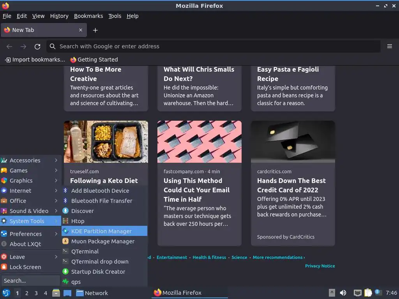The height and width of the screenshot is (299, 399).
Task: Open the History menu
Action: point(59,16)
